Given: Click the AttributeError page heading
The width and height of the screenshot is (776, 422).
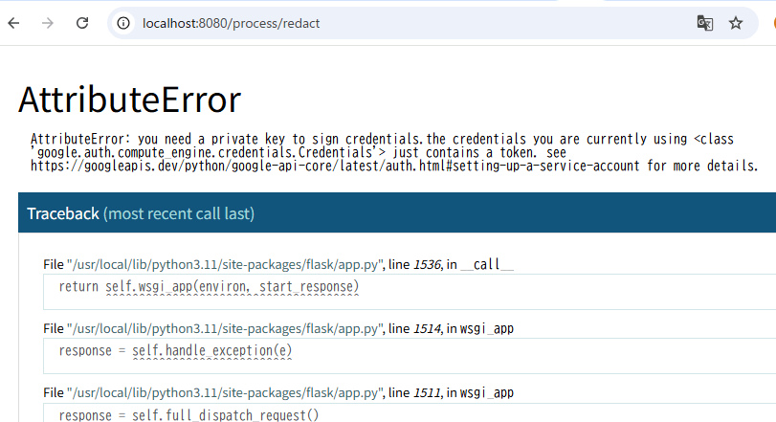Looking at the screenshot, I should coord(129,100).
